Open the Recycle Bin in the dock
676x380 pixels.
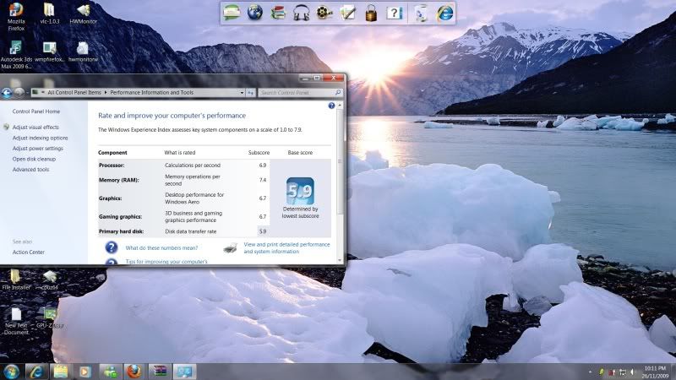tap(421, 13)
